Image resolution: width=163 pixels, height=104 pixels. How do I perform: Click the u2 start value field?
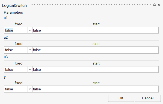96,50
